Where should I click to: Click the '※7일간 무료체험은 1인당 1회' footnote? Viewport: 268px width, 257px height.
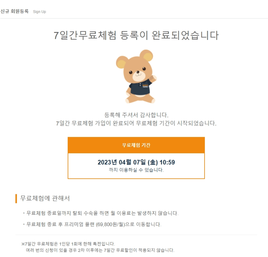coord(68,244)
